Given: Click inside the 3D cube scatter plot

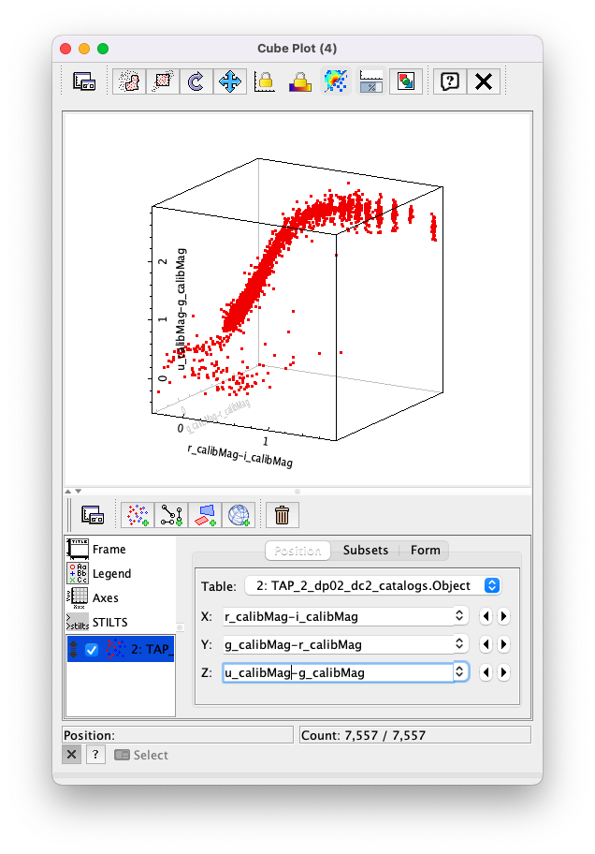Looking at the screenshot, I should [297, 299].
